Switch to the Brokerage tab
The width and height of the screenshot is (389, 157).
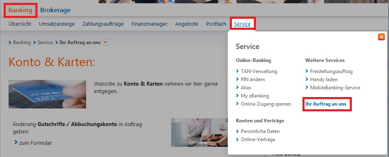(x=56, y=11)
